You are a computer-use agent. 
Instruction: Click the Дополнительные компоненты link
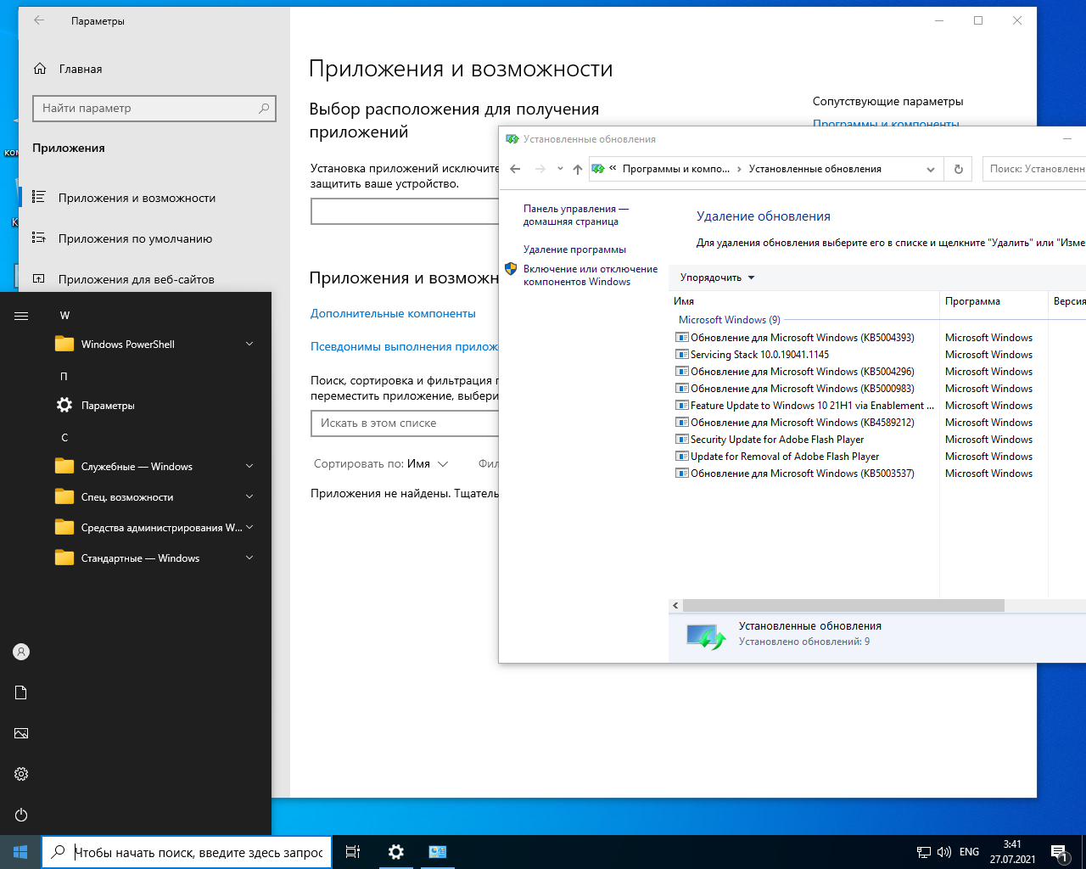coord(393,313)
